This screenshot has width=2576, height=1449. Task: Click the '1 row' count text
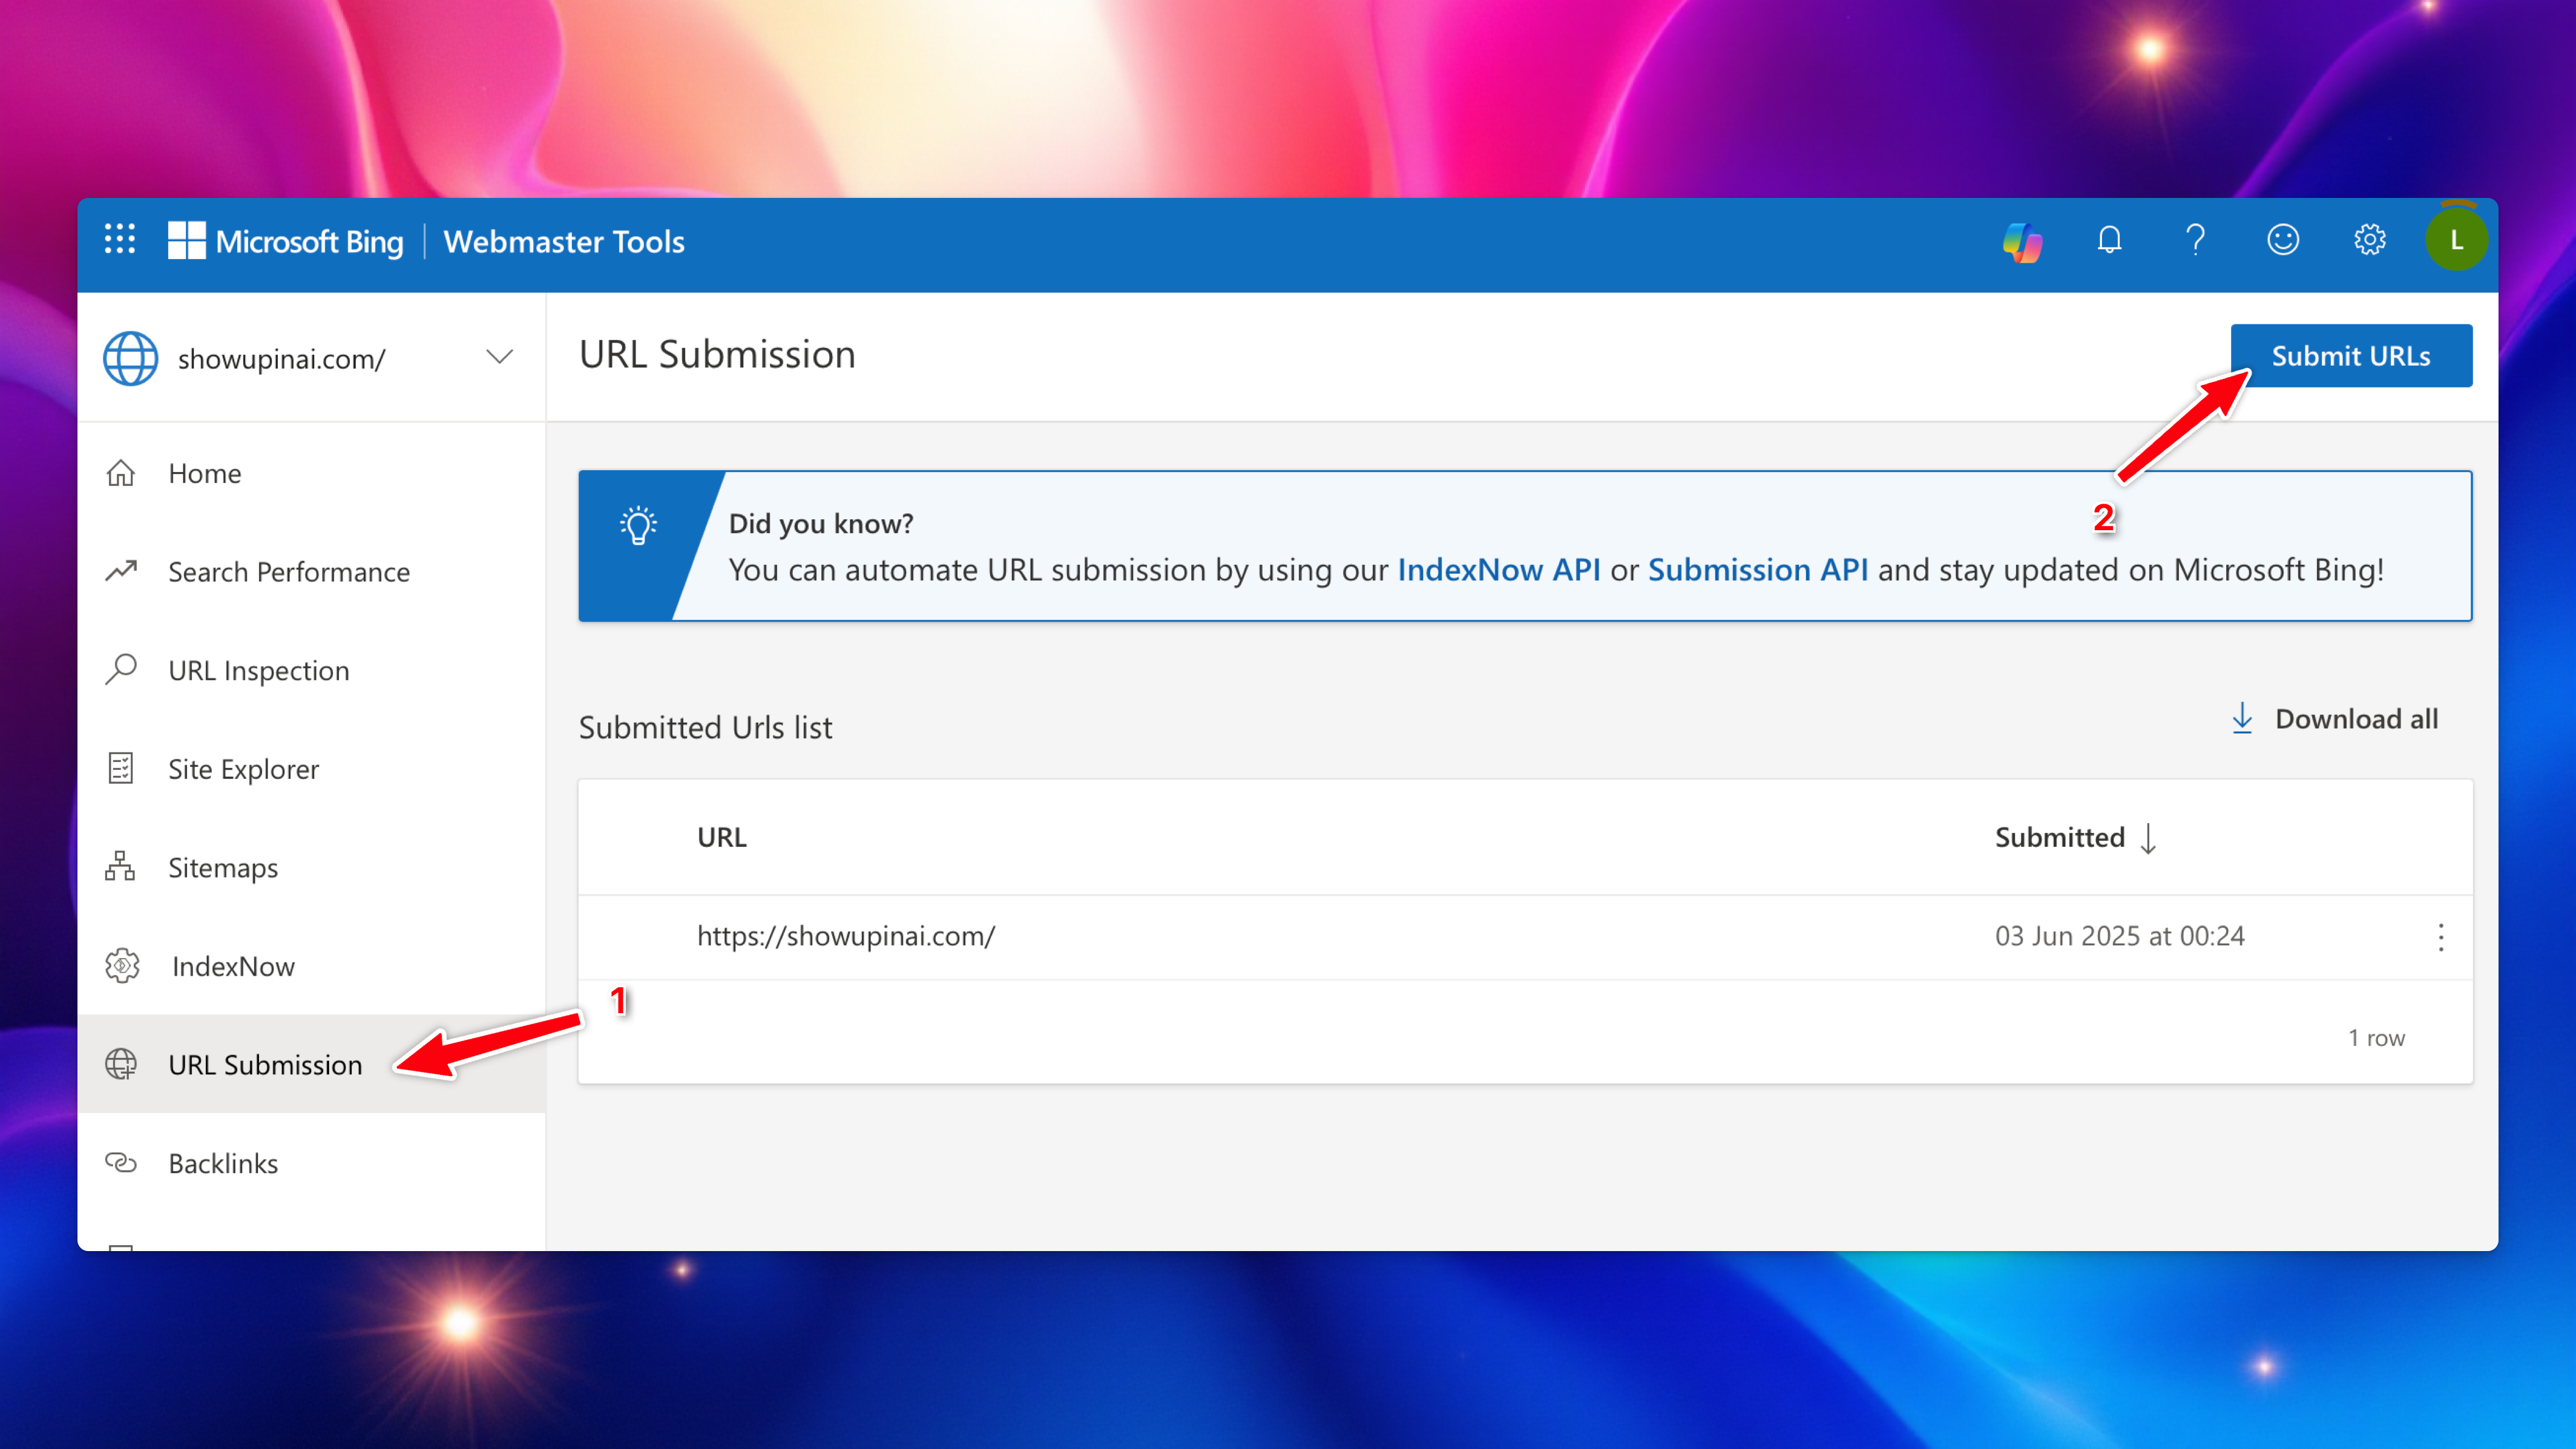coord(2376,1038)
